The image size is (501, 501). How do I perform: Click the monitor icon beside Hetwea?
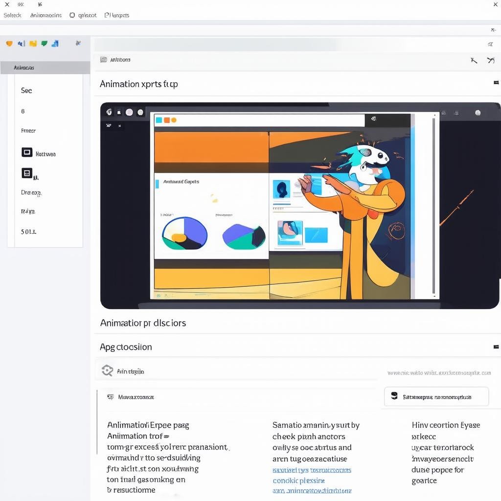(27, 153)
